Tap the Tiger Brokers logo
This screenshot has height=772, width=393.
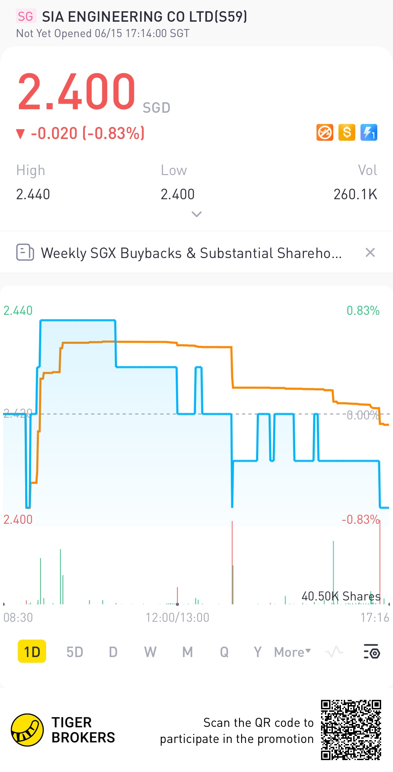coord(27,730)
